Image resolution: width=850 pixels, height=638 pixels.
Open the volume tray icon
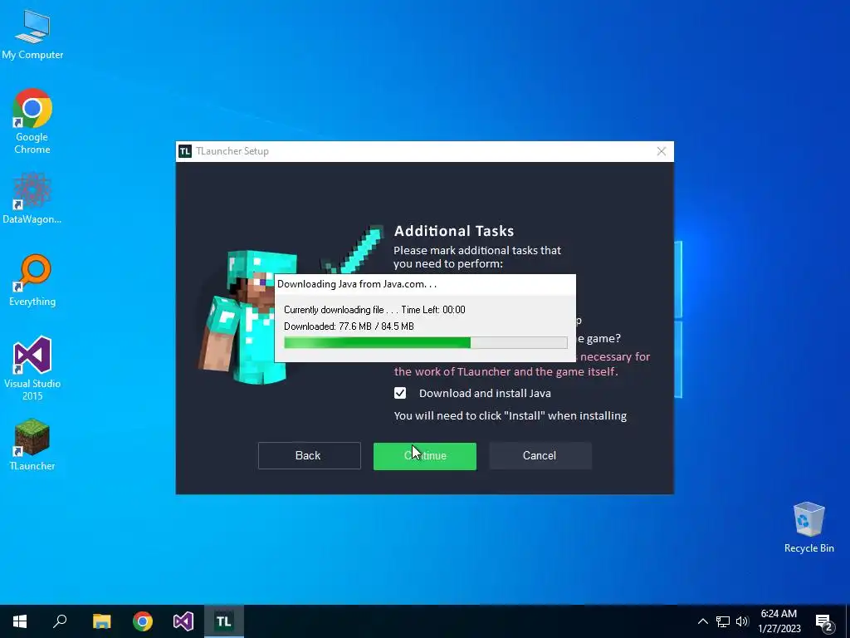coord(742,621)
